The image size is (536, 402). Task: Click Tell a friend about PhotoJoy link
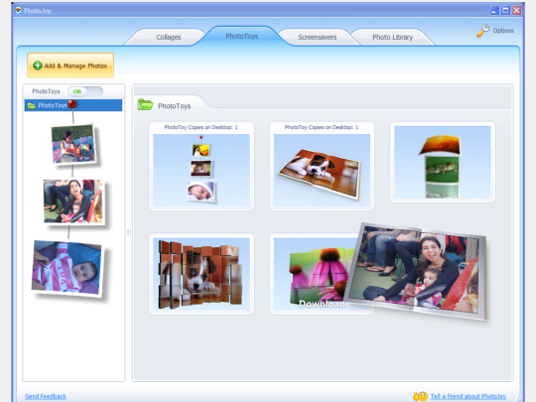(469, 396)
